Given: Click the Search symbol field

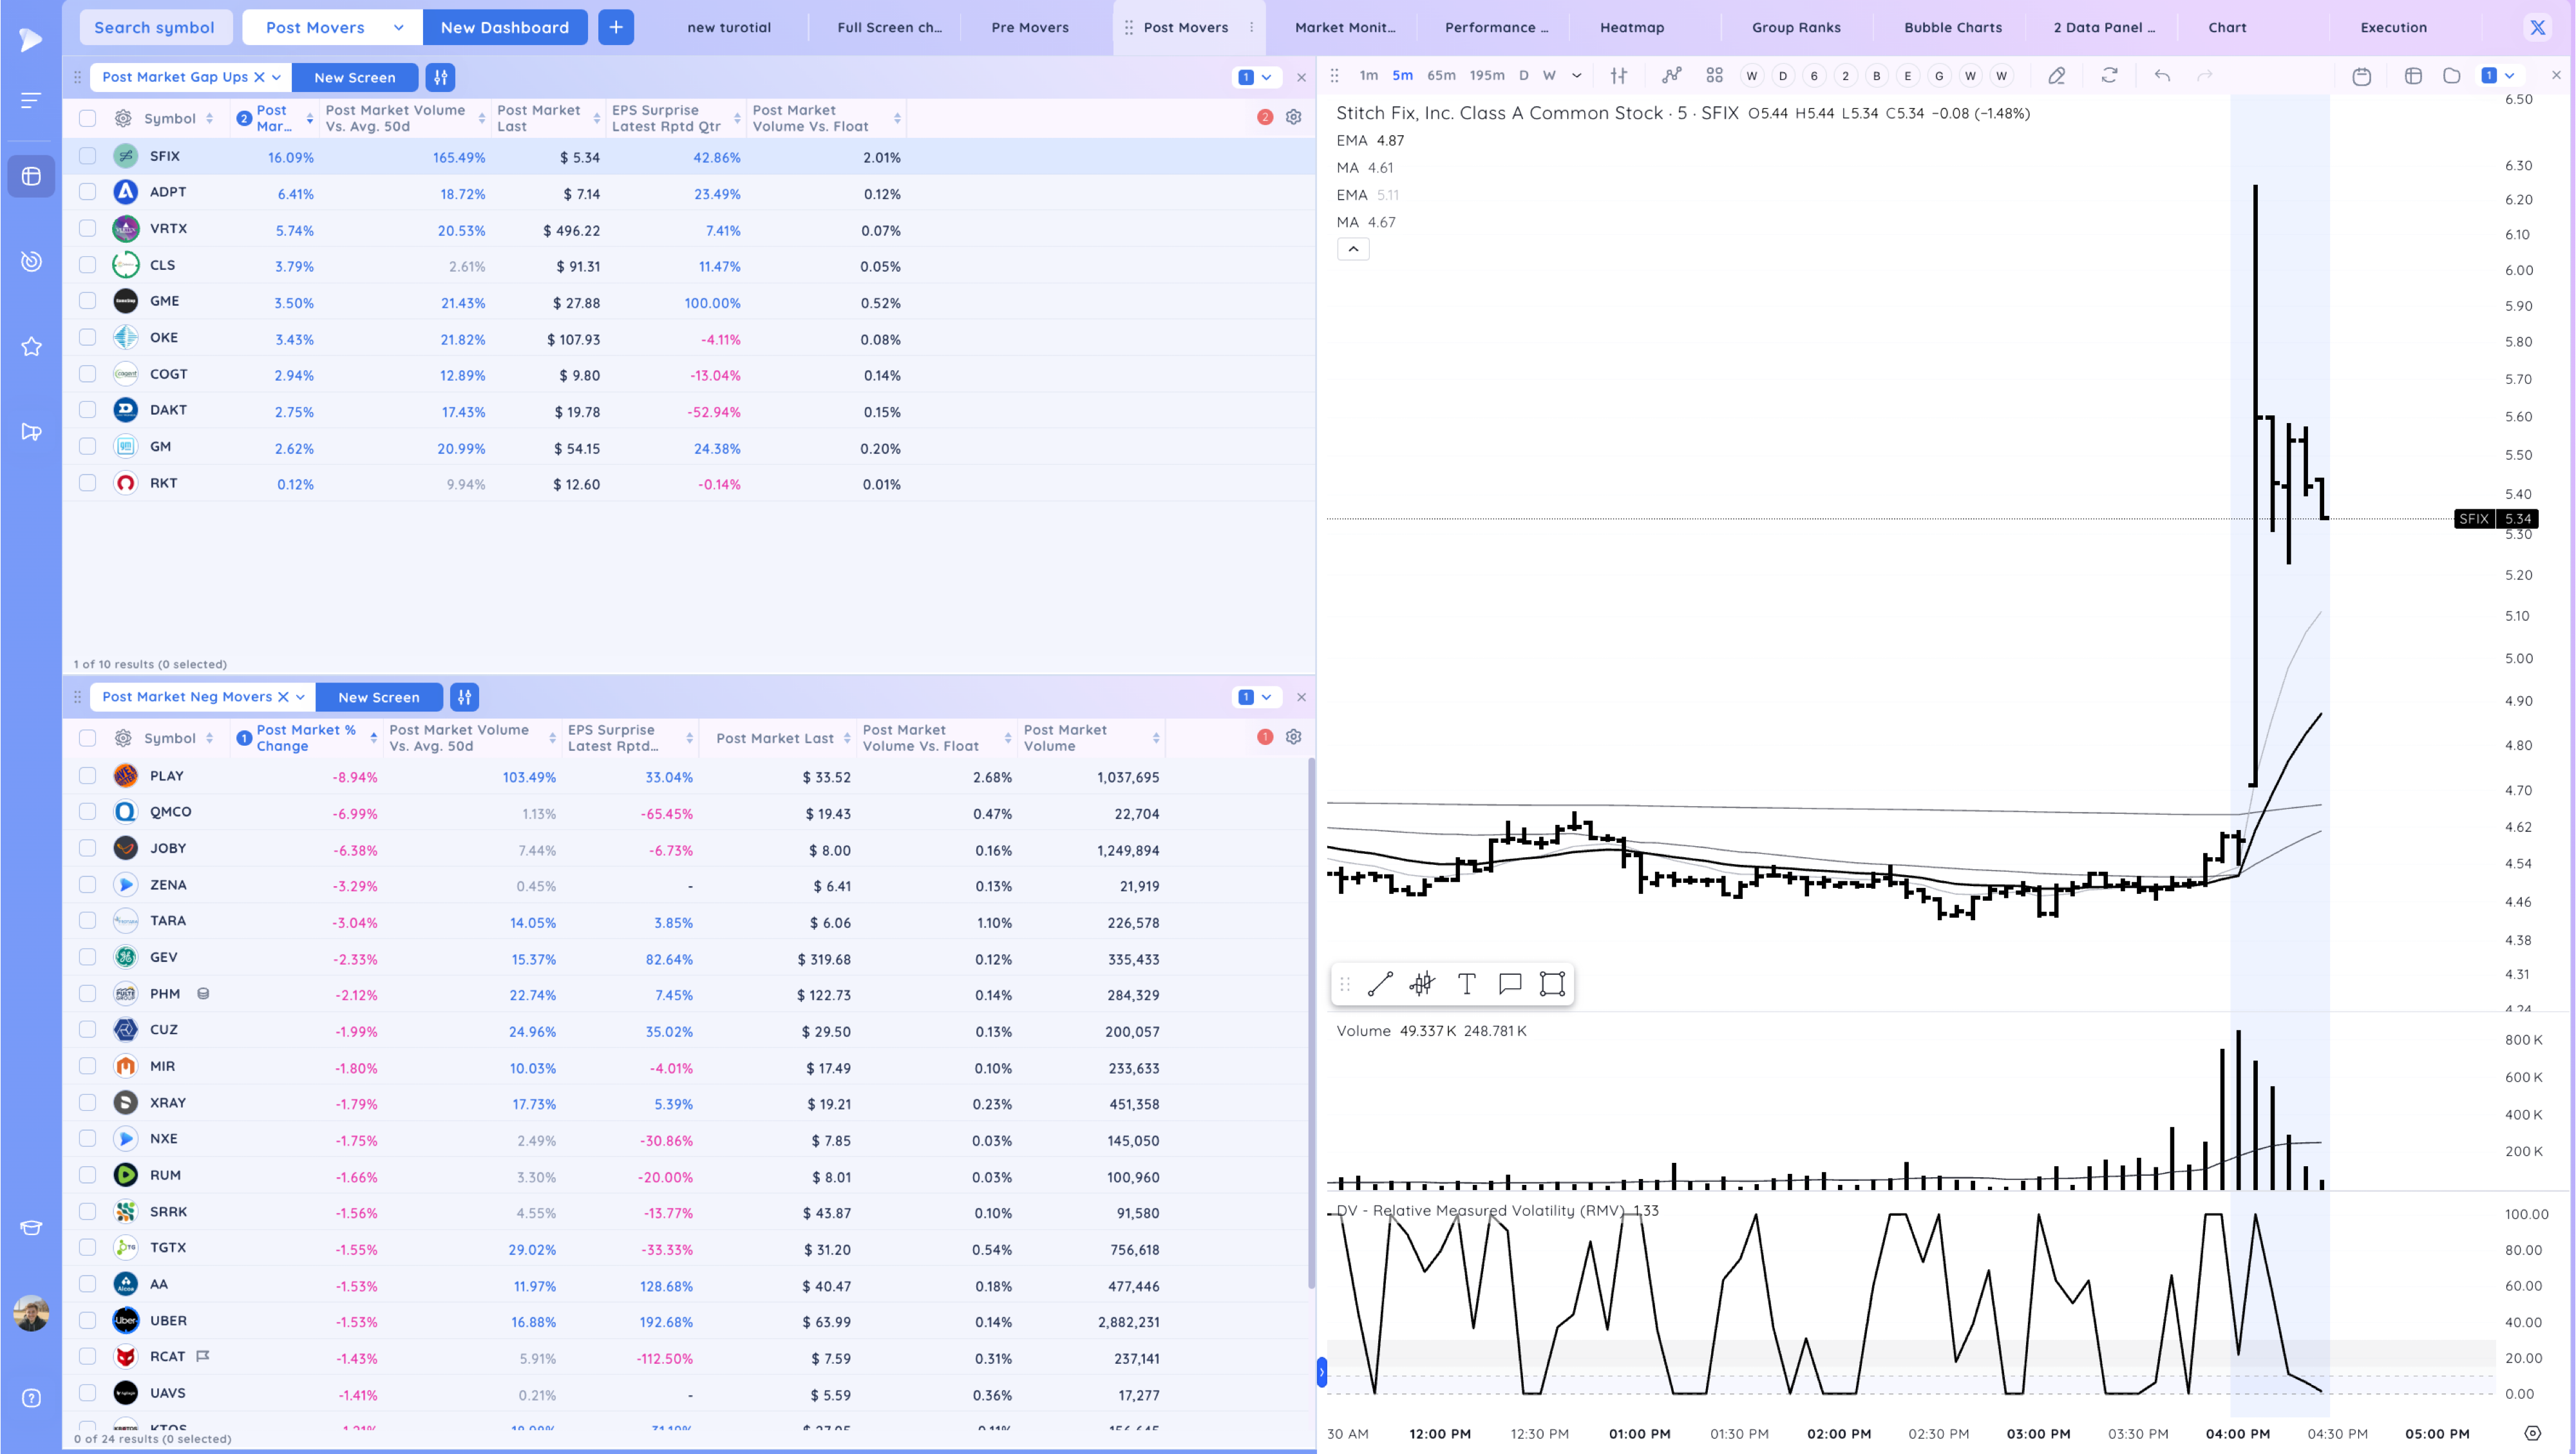Looking at the screenshot, I should tap(155, 27).
